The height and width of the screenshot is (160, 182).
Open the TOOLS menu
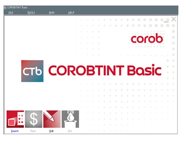pyautogui.click(x=31, y=13)
